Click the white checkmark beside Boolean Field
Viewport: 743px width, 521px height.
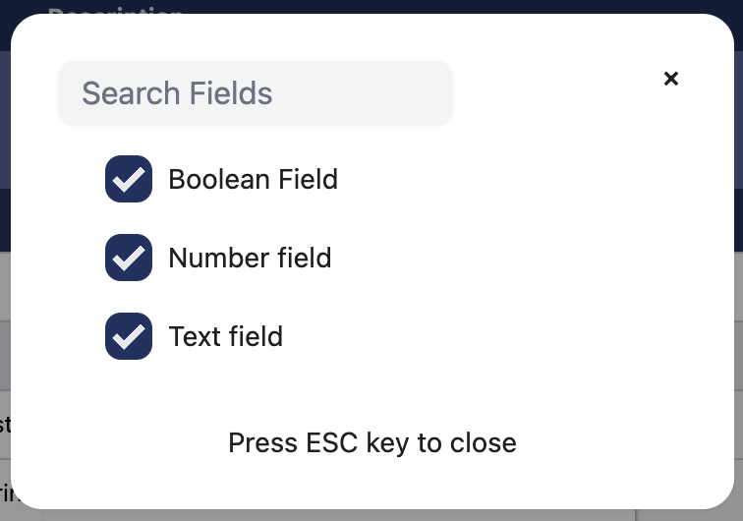[x=129, y=179]
